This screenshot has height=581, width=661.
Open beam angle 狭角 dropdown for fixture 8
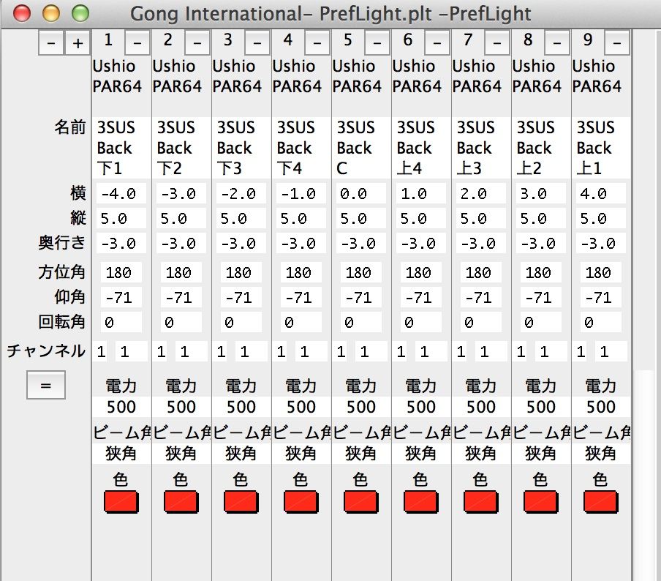[541, 454]
